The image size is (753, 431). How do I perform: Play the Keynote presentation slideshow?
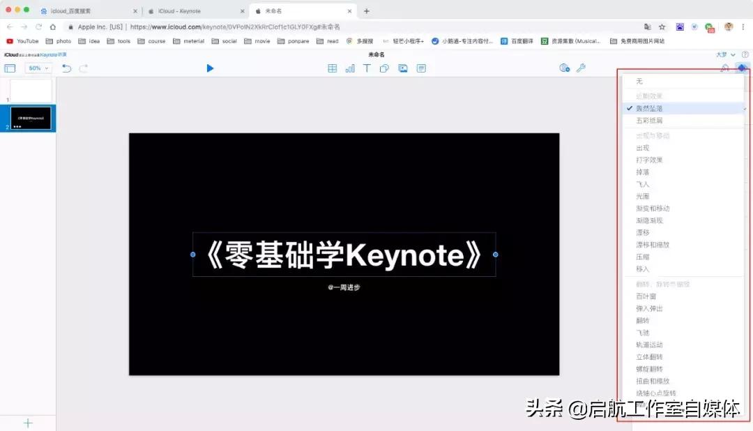click(x=210, y=68)
